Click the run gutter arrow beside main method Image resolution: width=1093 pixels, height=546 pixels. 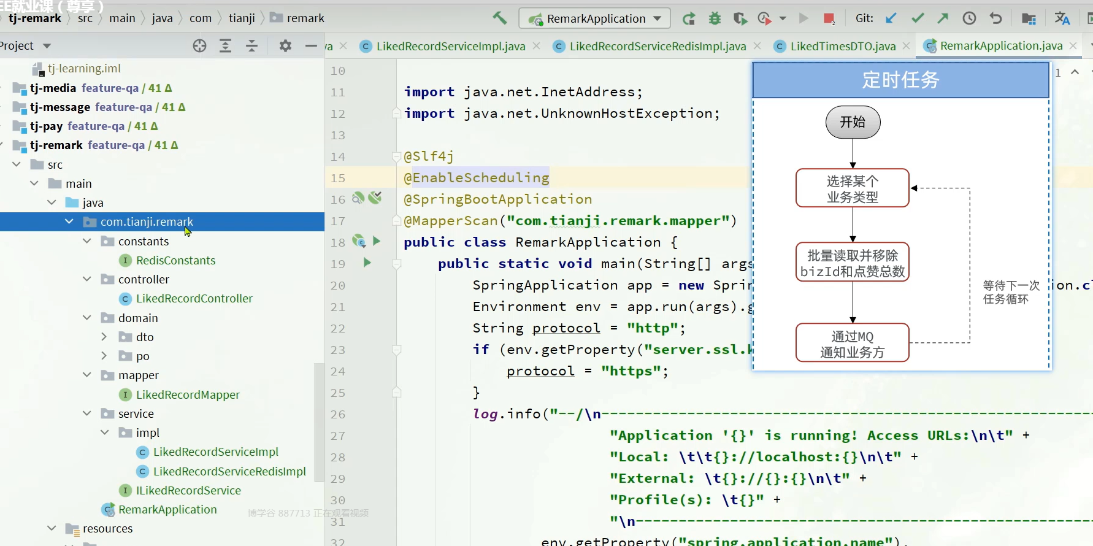[367, 263]
